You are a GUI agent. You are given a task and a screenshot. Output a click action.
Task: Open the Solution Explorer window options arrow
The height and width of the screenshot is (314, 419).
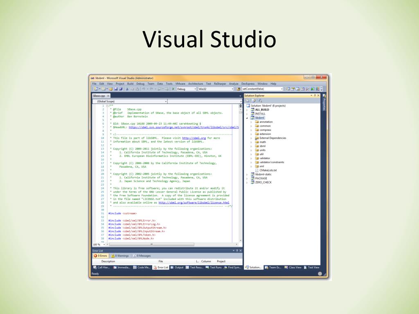[x=311, y=95]
